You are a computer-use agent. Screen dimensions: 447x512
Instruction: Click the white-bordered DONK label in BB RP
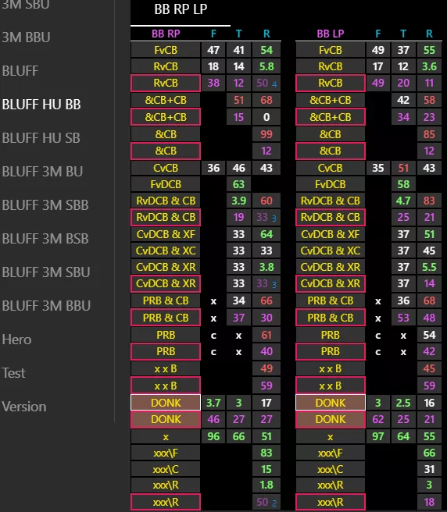pos(166,403)
